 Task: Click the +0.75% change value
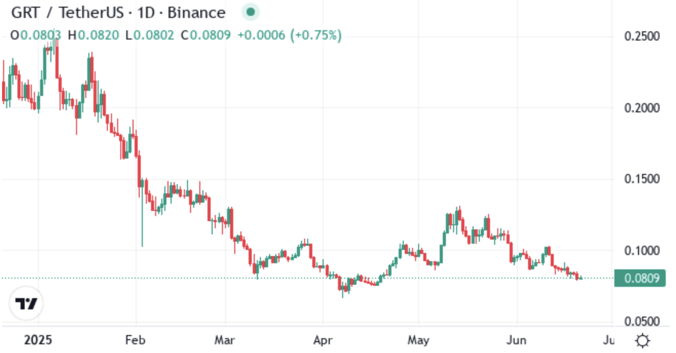[x=315, y=35]
